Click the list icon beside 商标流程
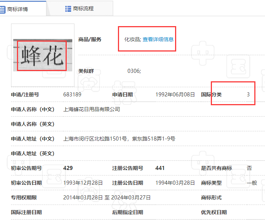The image size is (265, 220). pos(68,9)
